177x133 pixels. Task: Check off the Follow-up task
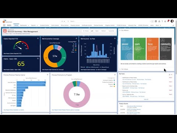tap(121, 91)
